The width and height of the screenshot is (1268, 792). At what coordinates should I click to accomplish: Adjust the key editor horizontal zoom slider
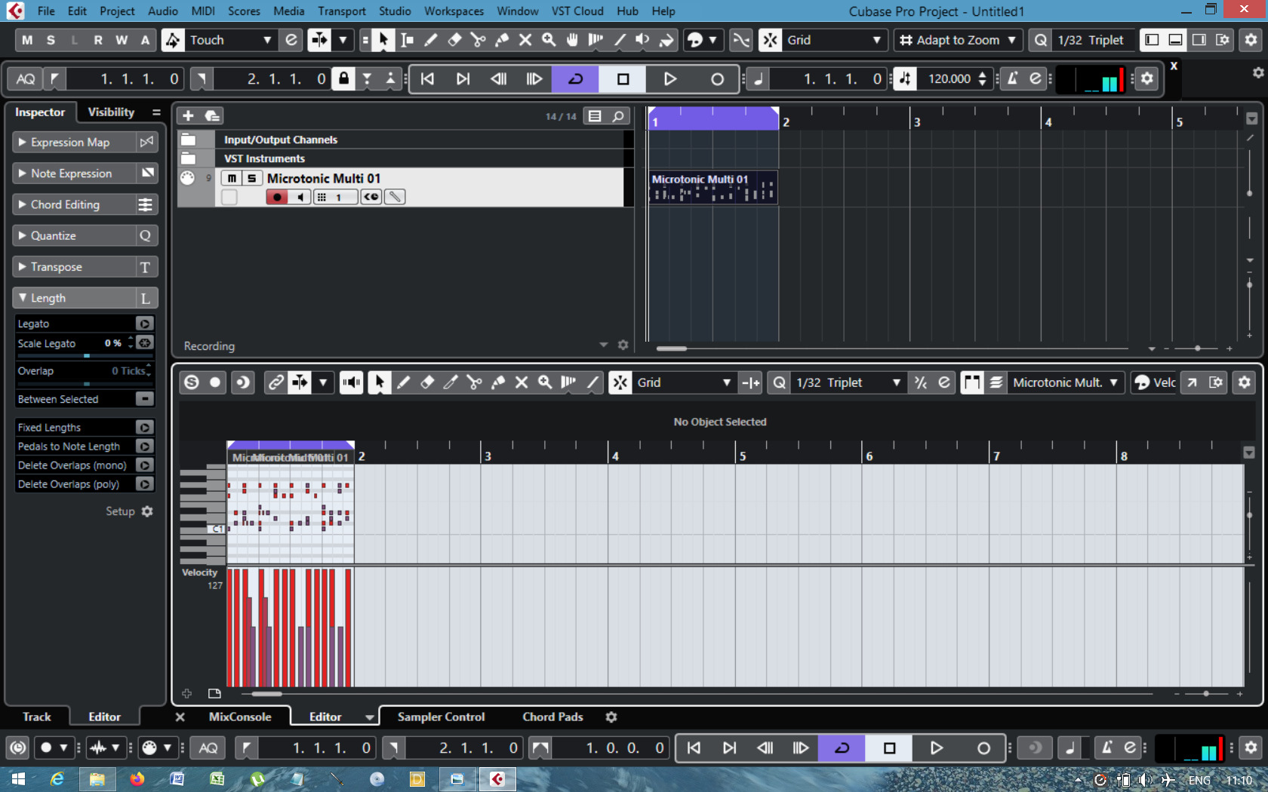[x=1206, y=693]
